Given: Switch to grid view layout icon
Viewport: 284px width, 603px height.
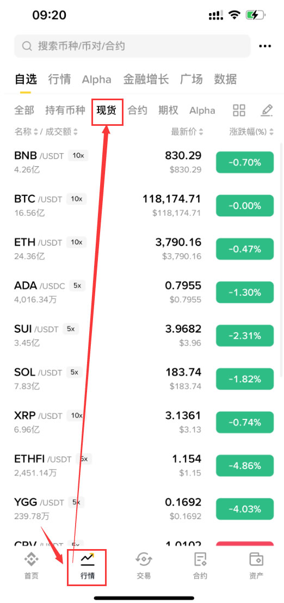Looking at the screenshot, I should click(239, 111).
